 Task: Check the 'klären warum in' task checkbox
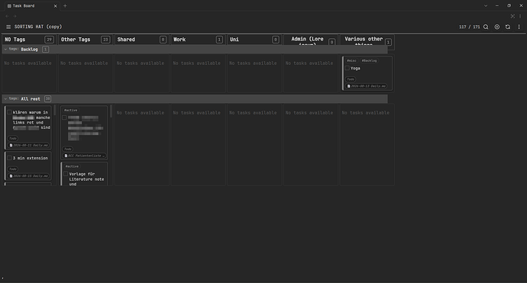(9, 112)
